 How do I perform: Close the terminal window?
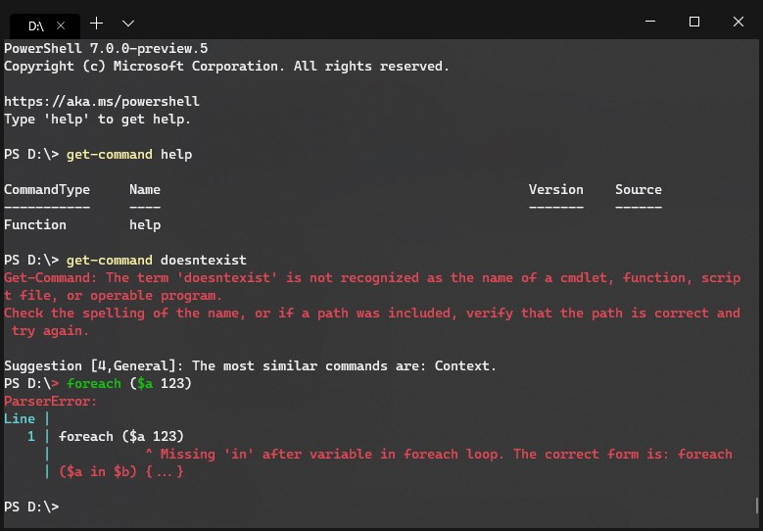[x=738, y=22]
